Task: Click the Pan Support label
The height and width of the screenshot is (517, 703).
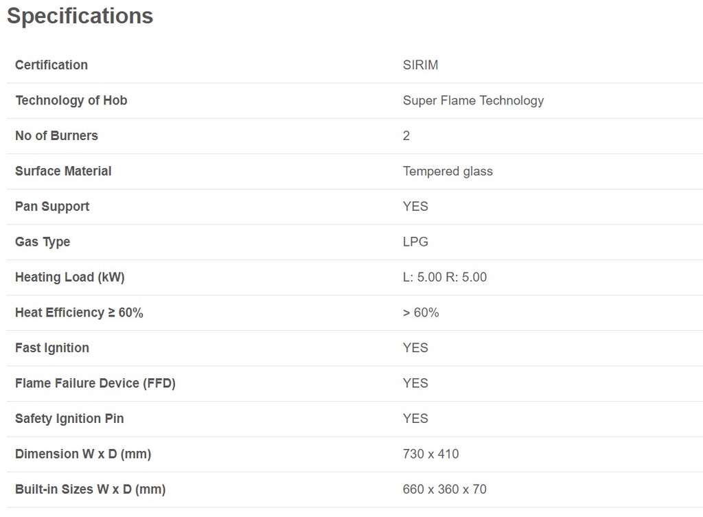Action: pos(52,207)
